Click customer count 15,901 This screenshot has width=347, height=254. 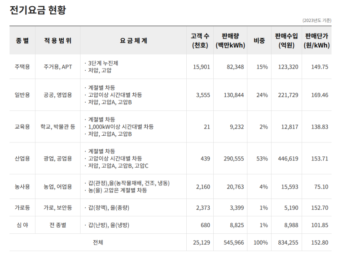(x=202, y=67)
